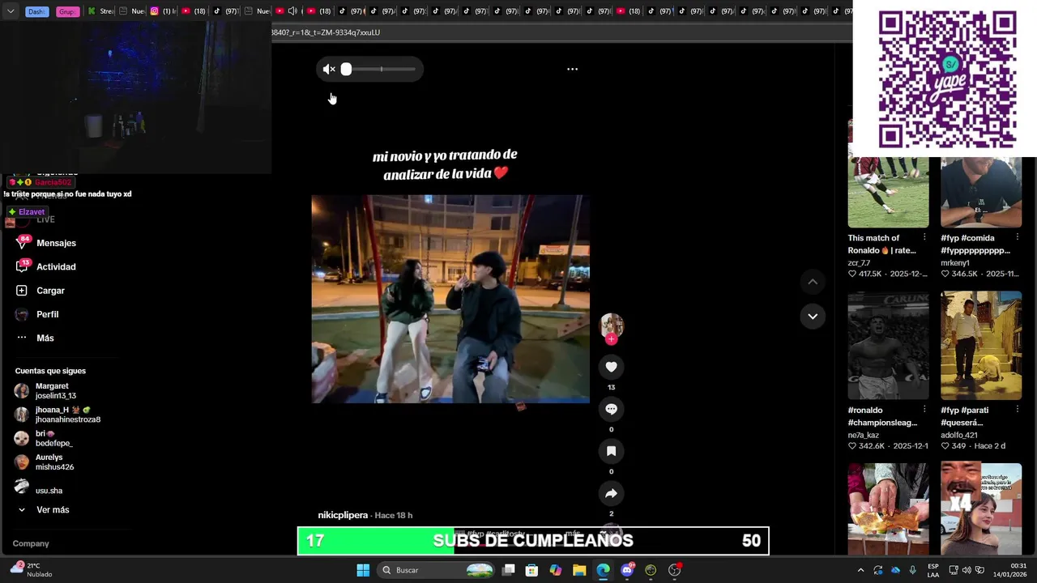Viewport: 1037px width, 583px height.
Task: Click the adolfo_421 author name
Action: click(x=959, y=435)
